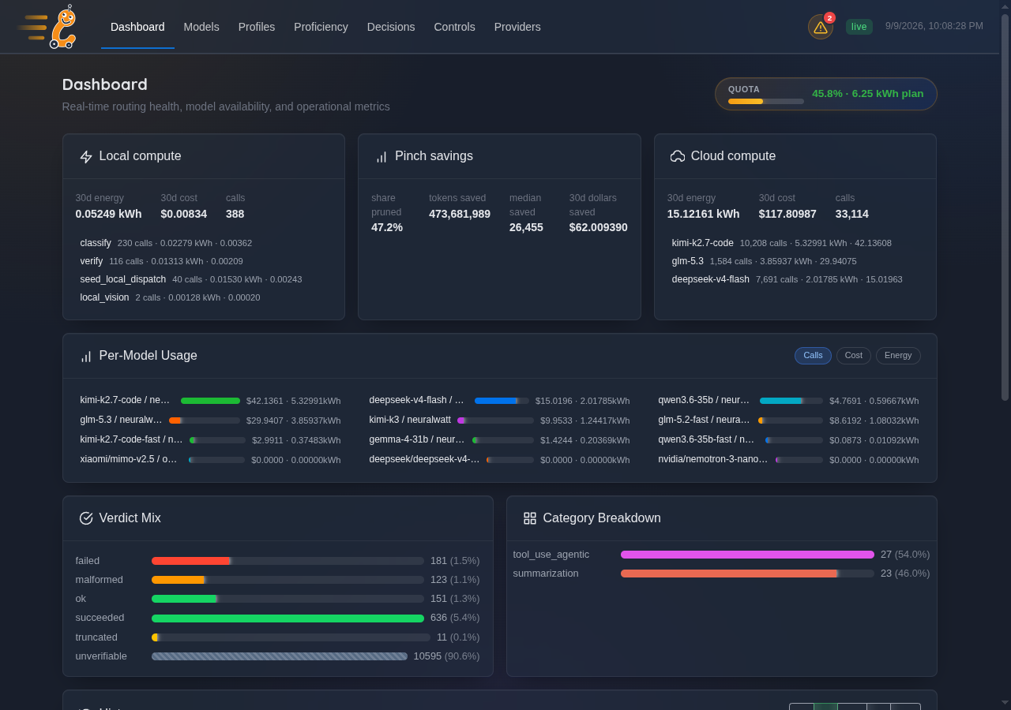
Task: Click Cloud calls count 33,114
Action: (852, 214)
